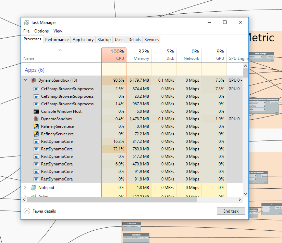
Task: Open the Startup tab
Action: (104, 40)
